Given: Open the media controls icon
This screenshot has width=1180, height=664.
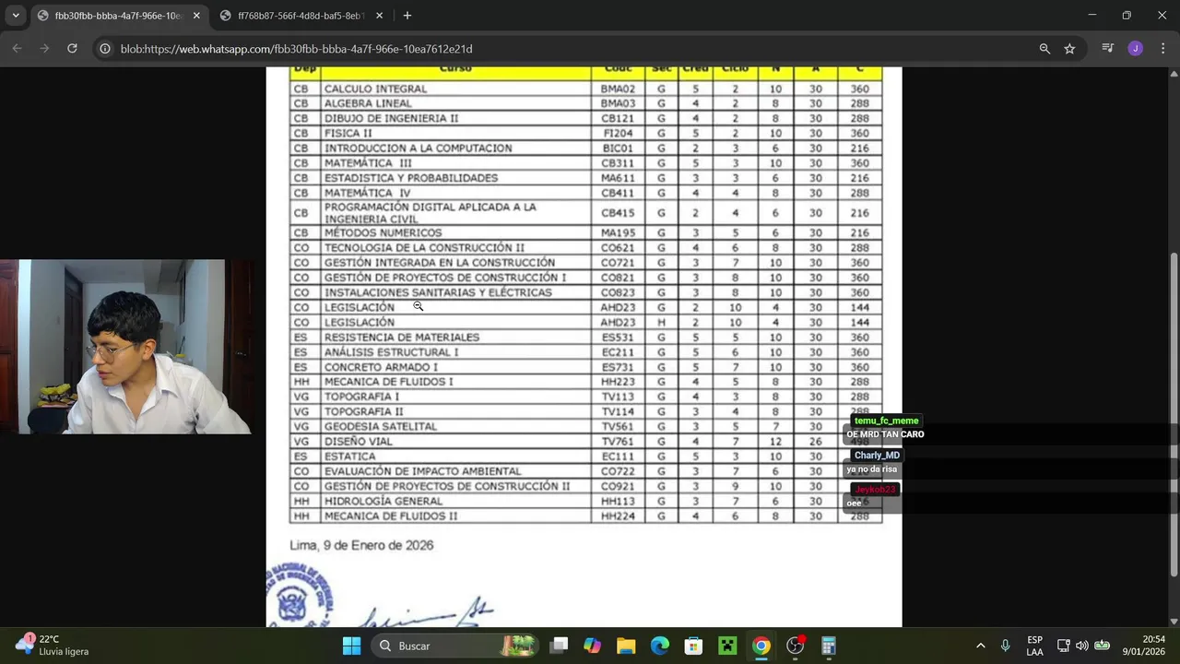Looking at the screenshot, I should click(1108, 49).
